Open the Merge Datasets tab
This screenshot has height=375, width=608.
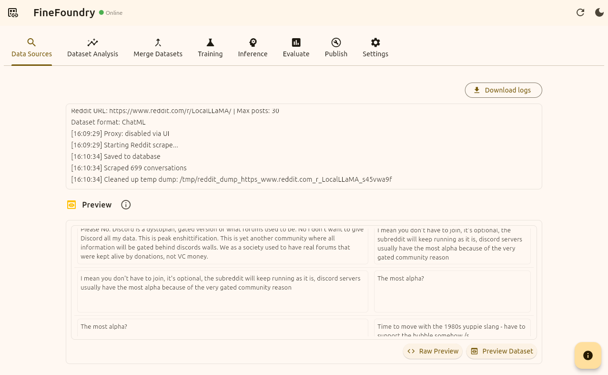[x=158, y=48]
